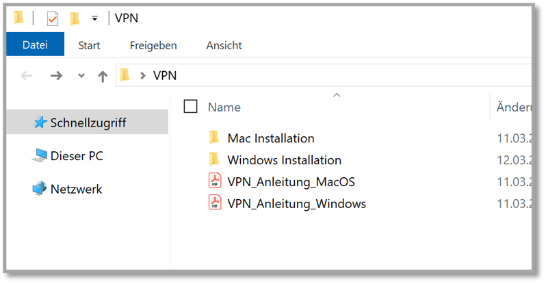This screenshot has height=284, width=546.
Task: Sort files by the Name column header
Action: (x=224, y=107)
